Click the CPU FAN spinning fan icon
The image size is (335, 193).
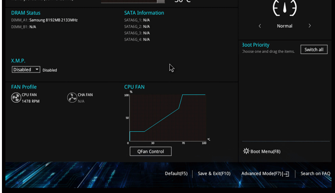pyautogui.click(x=16, y=98)
